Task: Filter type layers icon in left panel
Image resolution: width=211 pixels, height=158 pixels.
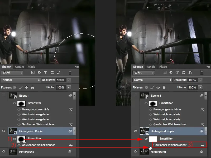Action: (46, 73)
